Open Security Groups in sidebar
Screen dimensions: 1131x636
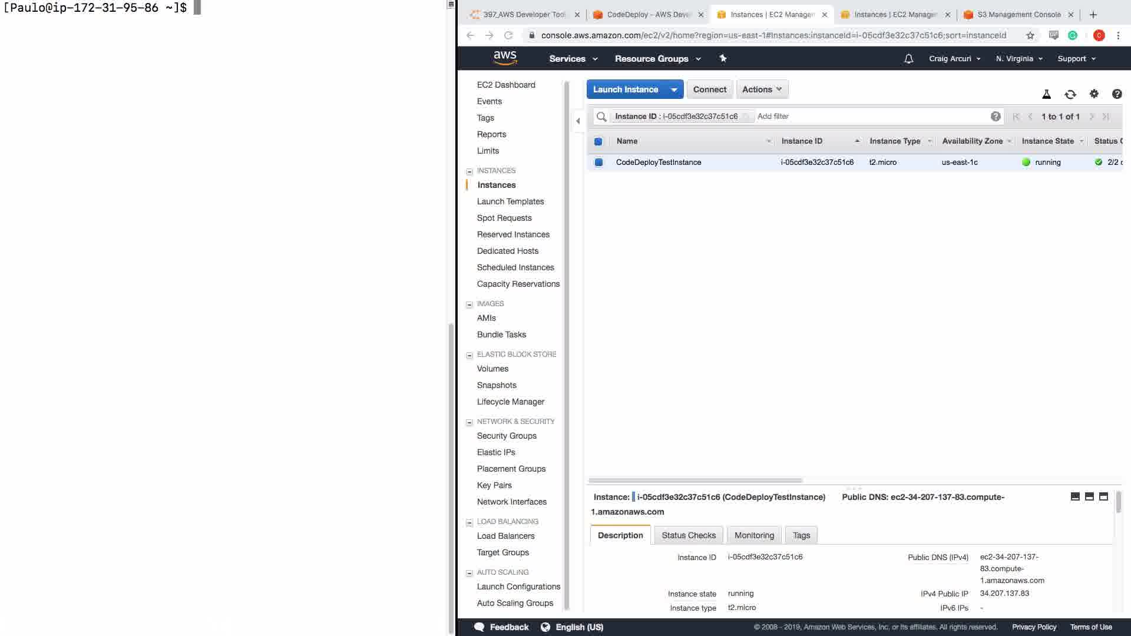click(506, 436)
